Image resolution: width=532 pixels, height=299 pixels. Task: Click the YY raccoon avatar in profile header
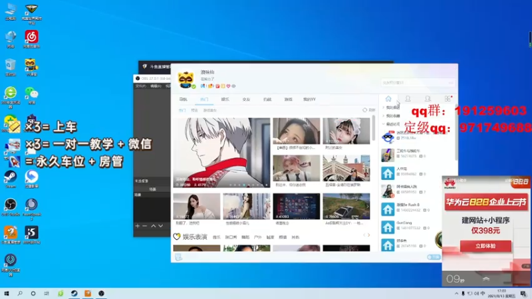point(186,80)
